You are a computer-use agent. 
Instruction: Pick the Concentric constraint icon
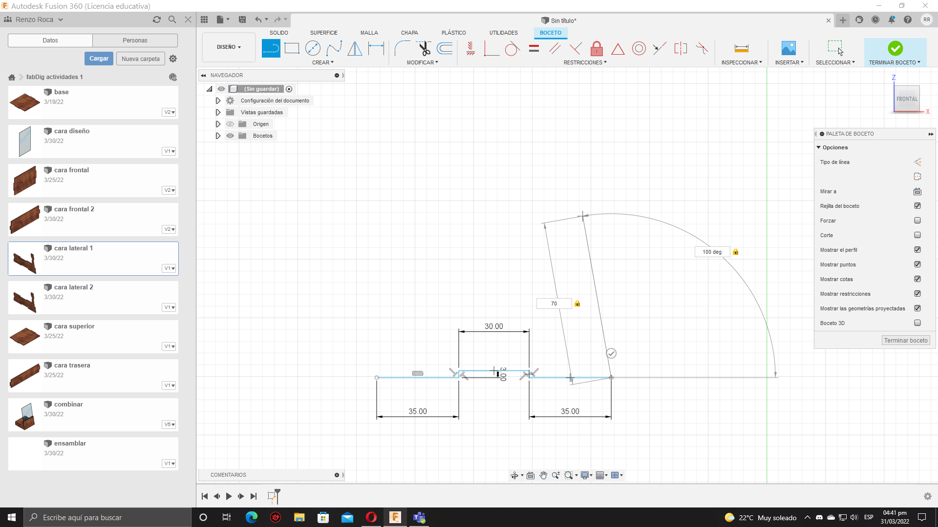(x=639, y=48)
